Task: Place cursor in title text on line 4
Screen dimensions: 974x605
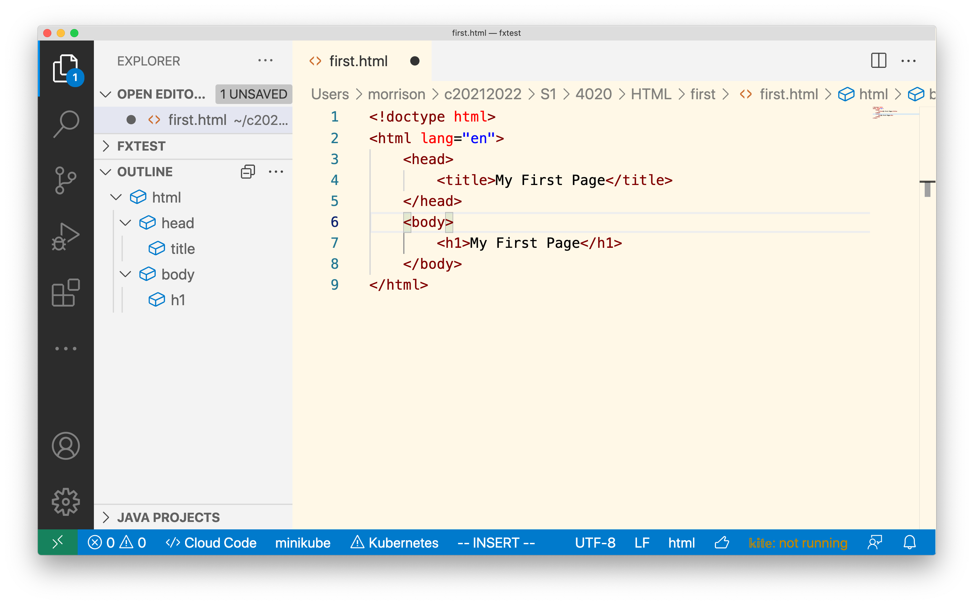Action: click(x=550, y=180)
